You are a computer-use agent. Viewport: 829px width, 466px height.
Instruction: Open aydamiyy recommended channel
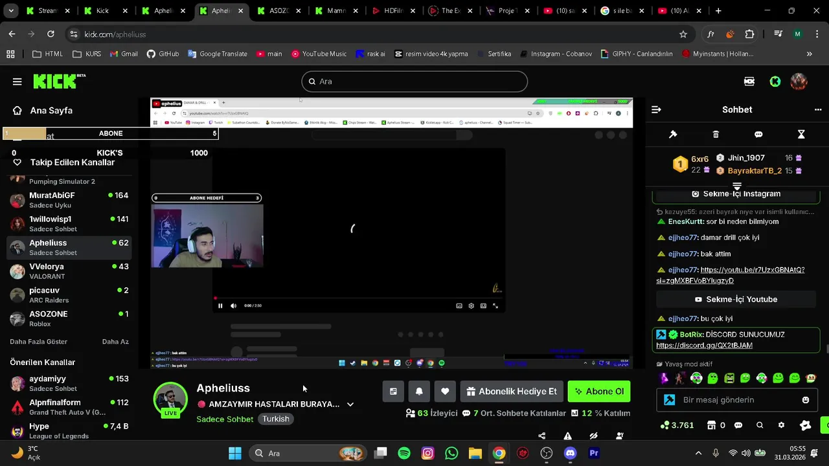coord(69,383)
